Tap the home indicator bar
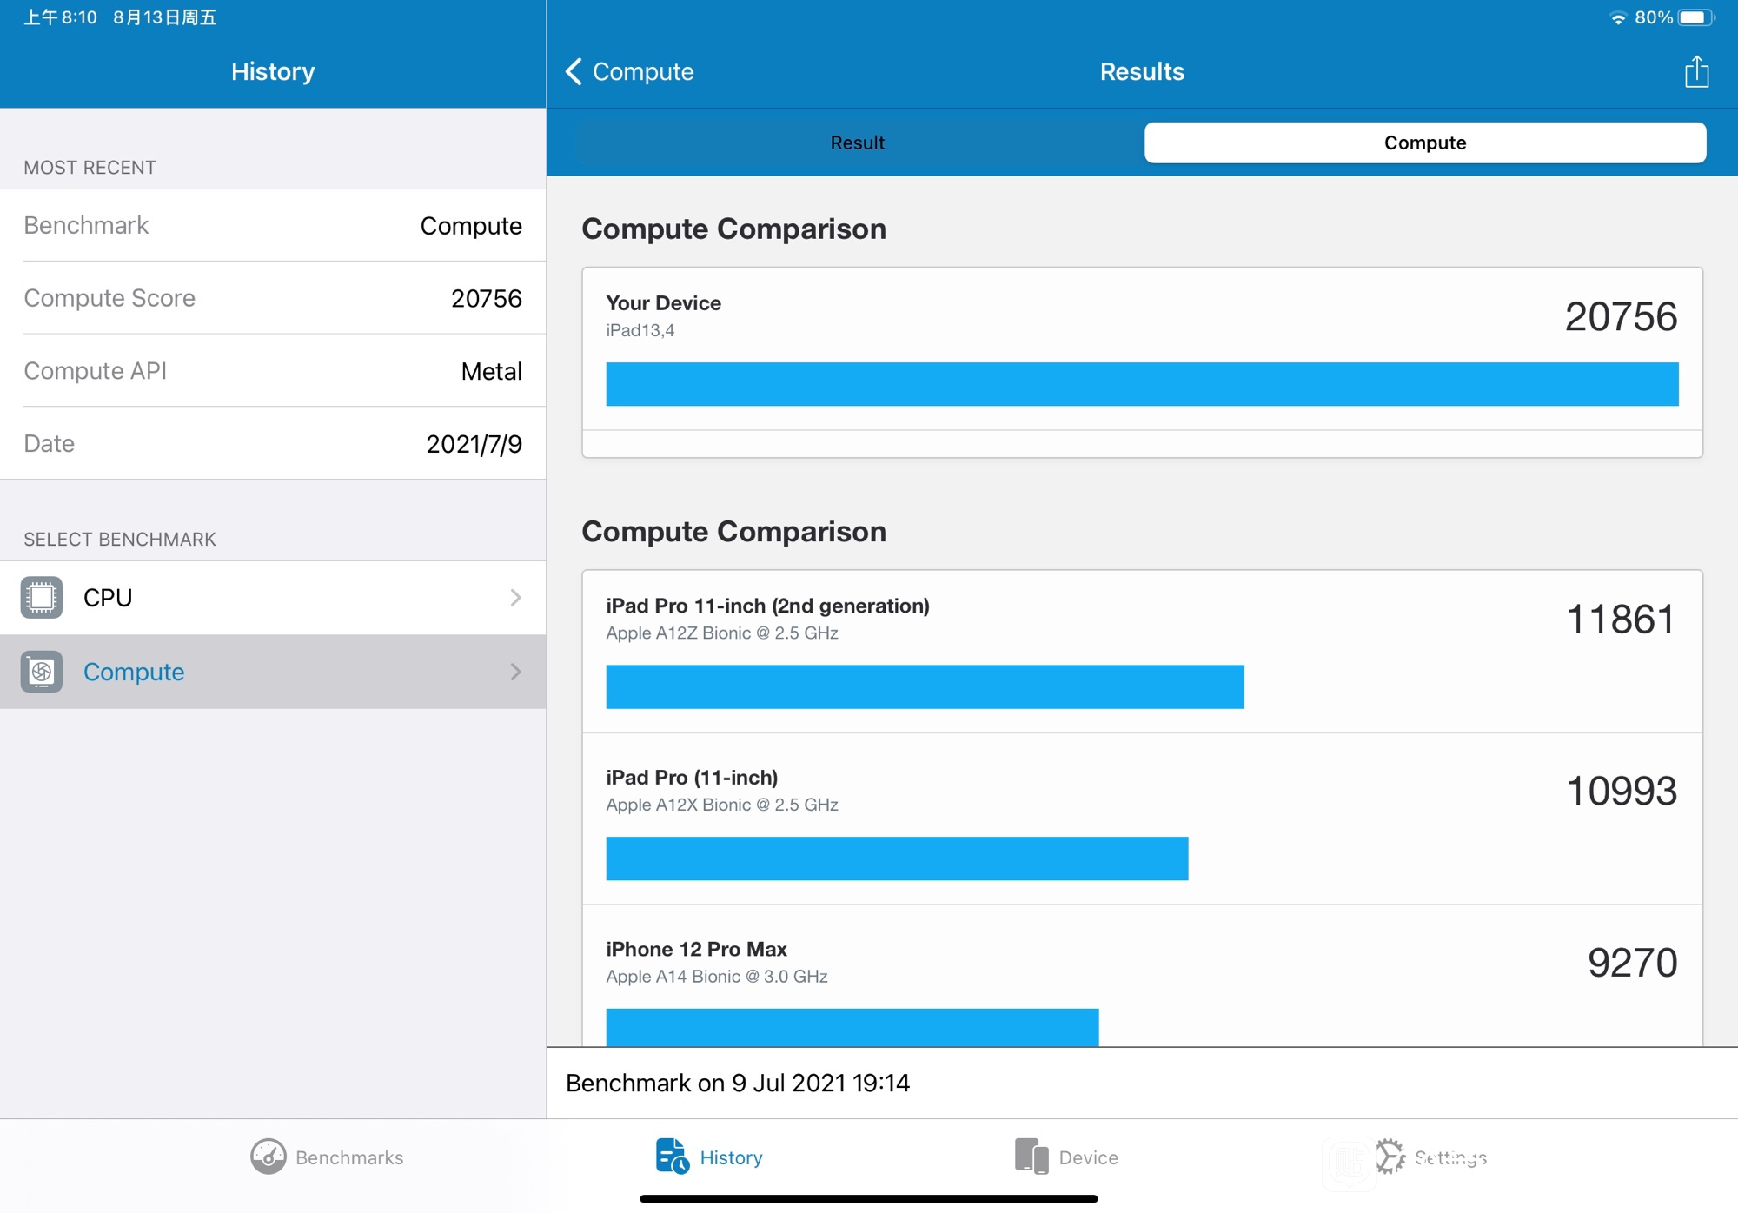 pos(869,1198)
